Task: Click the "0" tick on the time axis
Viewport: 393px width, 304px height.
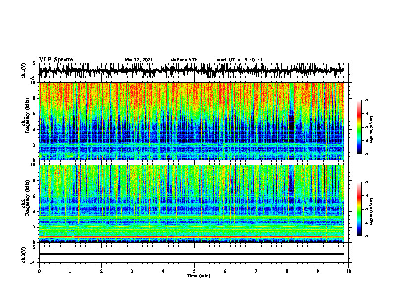Action: [39, 271]
